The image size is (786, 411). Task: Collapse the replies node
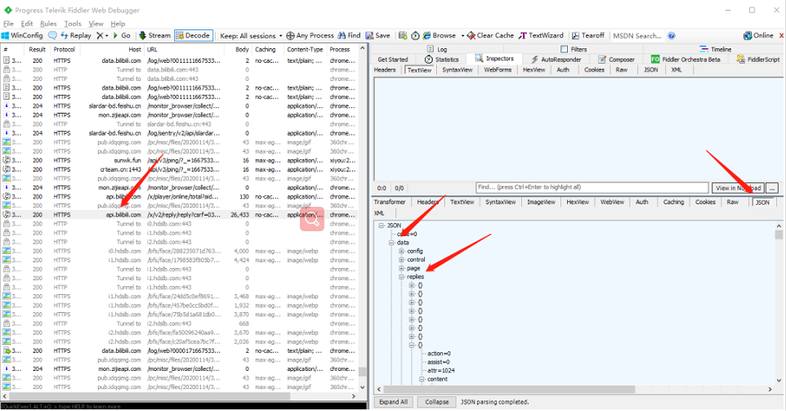[401, 277]
